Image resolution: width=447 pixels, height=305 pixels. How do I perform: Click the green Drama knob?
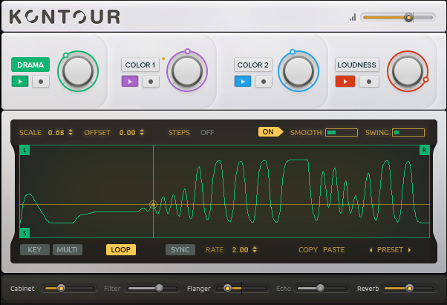(78, 71)
